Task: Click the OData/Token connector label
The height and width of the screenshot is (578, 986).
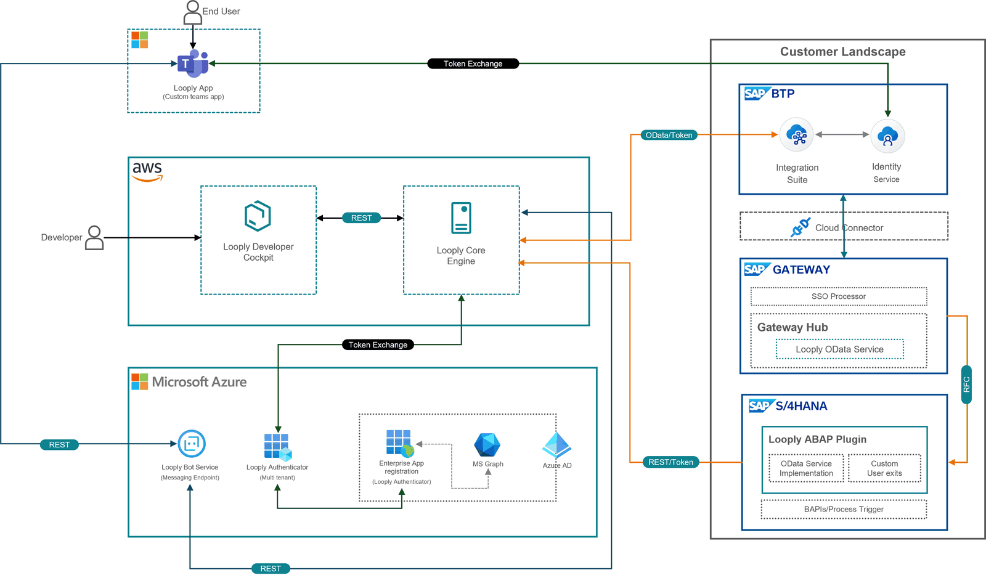Action: (x=669, y=136)
